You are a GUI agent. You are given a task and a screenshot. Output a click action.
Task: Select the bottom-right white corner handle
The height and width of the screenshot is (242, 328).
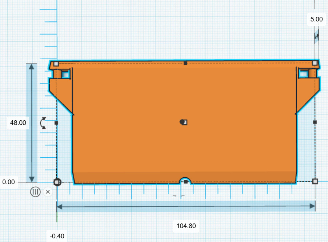click(315, 181)
